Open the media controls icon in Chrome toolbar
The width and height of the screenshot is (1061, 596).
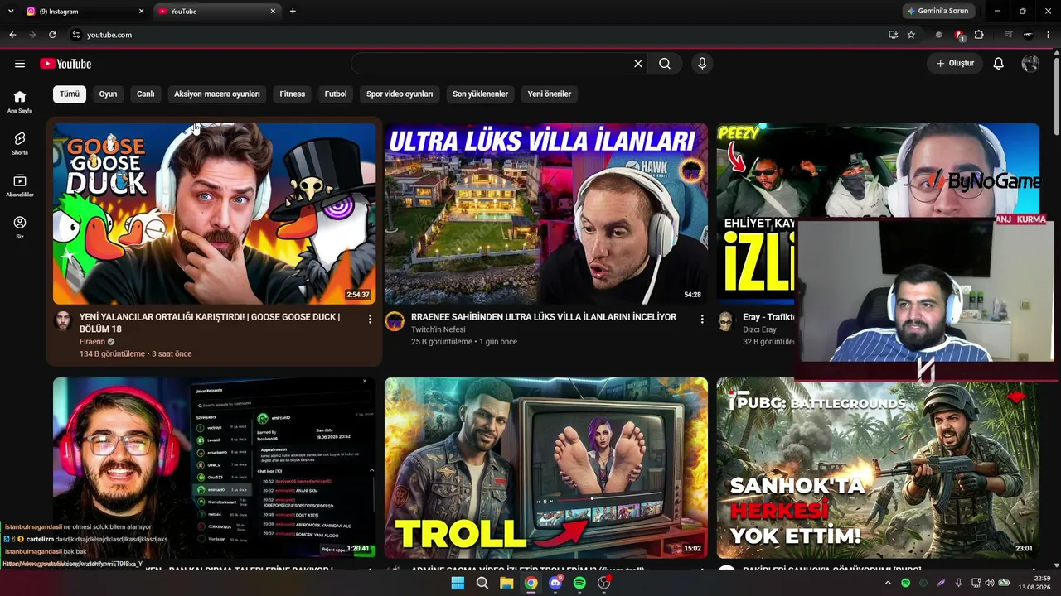click(x=1008, y=35)
